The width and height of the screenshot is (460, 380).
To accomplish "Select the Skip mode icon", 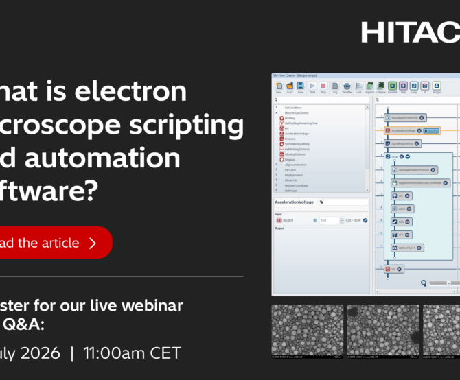I will point(403,86).
